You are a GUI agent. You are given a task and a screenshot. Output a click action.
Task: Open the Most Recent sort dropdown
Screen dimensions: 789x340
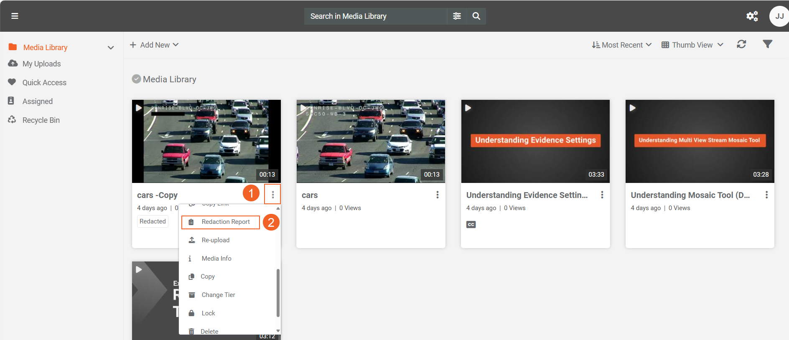[x=621, y=45]
